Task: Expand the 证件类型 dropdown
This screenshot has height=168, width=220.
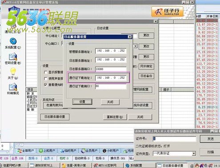Action: pyautogui.click(x=194, y=153)
